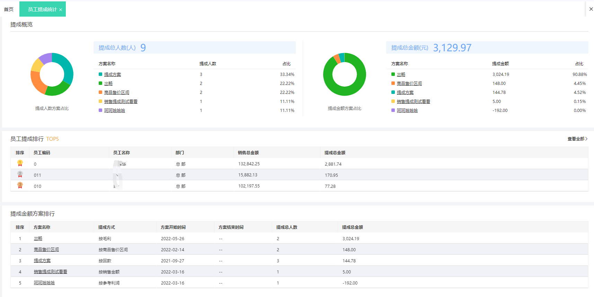This screenshot has height=297, width=594.
Task: Click the 方案开始时间 column header
Action: pos(173,227)
